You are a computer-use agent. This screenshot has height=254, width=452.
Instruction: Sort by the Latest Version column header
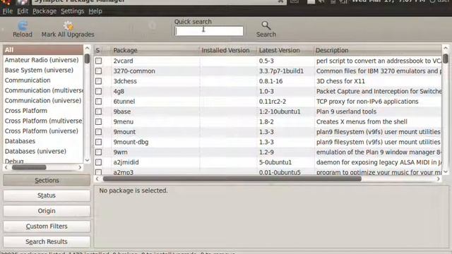[x=285, y=50]
